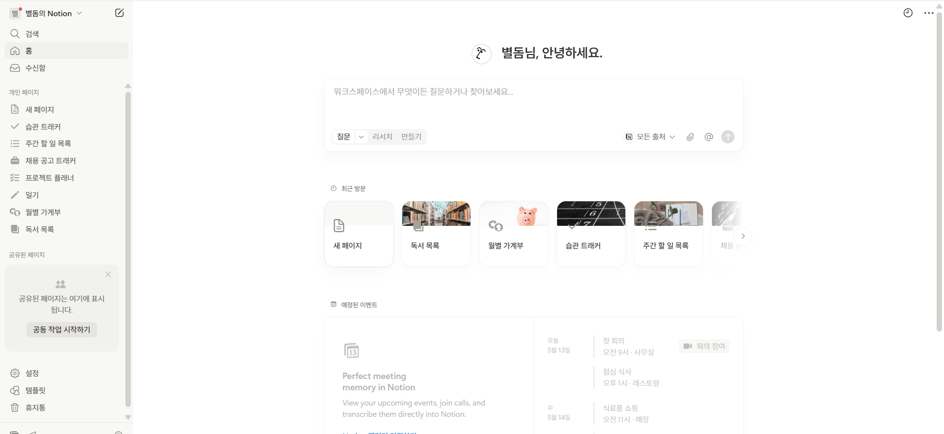The image size is (944, 434).
Task: Open the updates clock icon top right
Action: point(908,13)
